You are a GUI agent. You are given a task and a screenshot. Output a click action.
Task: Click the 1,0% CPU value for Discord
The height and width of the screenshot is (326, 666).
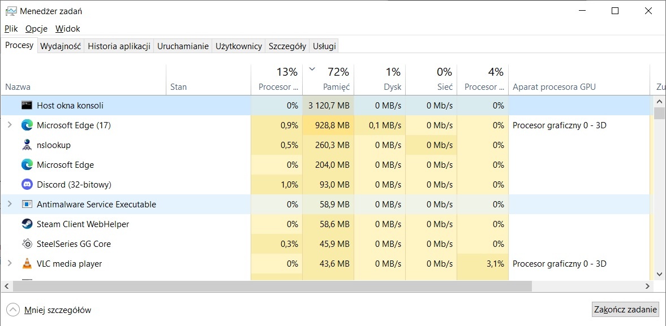coord(290,184)
